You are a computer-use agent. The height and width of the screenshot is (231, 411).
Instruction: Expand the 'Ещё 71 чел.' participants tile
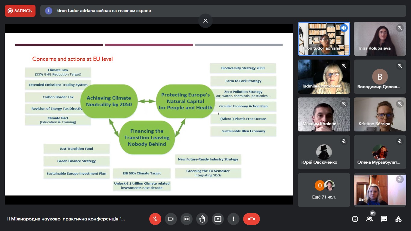[x=324, y=190]
